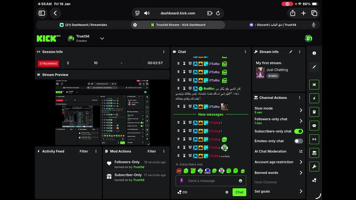
Task: Click the Stream Preview video thumbnail
Action: click(102, 112)
